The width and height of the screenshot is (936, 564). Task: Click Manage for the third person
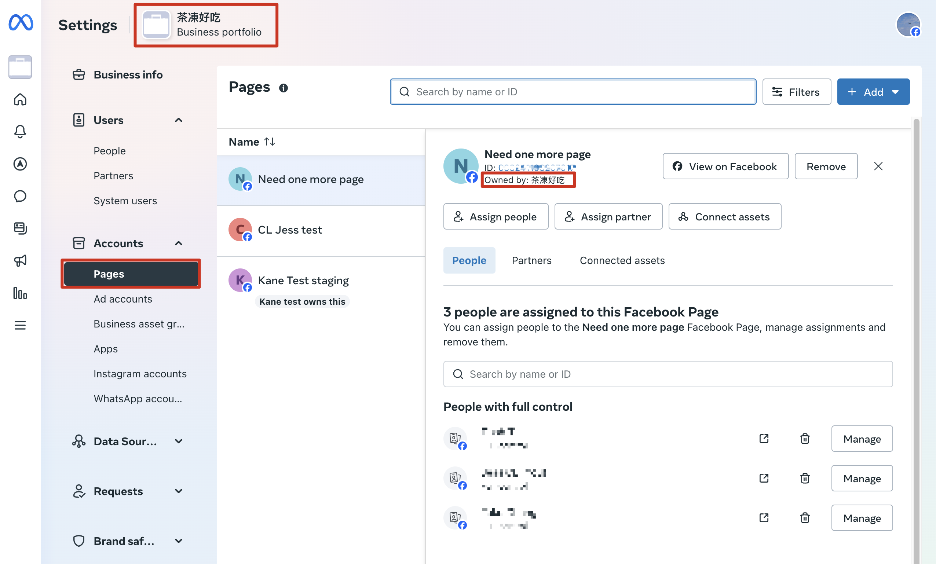[862, 517]
